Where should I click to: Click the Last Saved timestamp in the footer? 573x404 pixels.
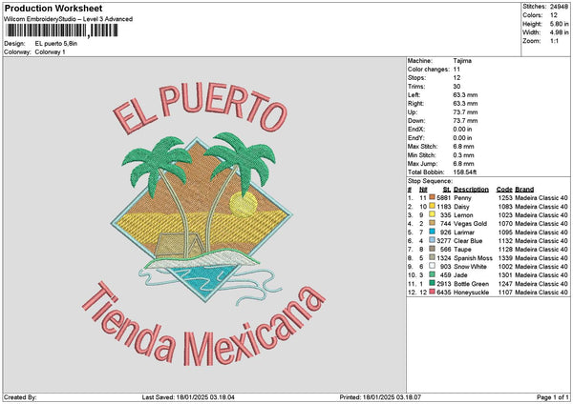(188, 397)
